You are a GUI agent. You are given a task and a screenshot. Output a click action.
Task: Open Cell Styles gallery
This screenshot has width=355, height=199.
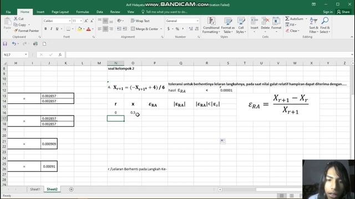(x=241, y=25)
